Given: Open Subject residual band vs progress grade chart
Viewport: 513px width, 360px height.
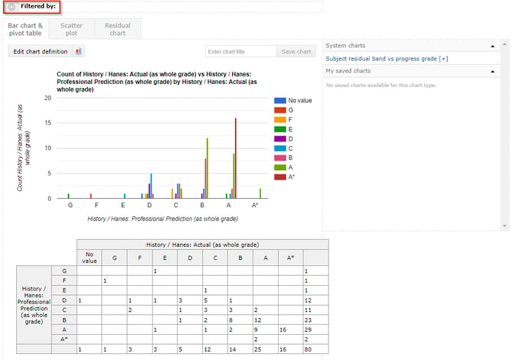Looking at the screenshot, I should [x=387, y=59].
